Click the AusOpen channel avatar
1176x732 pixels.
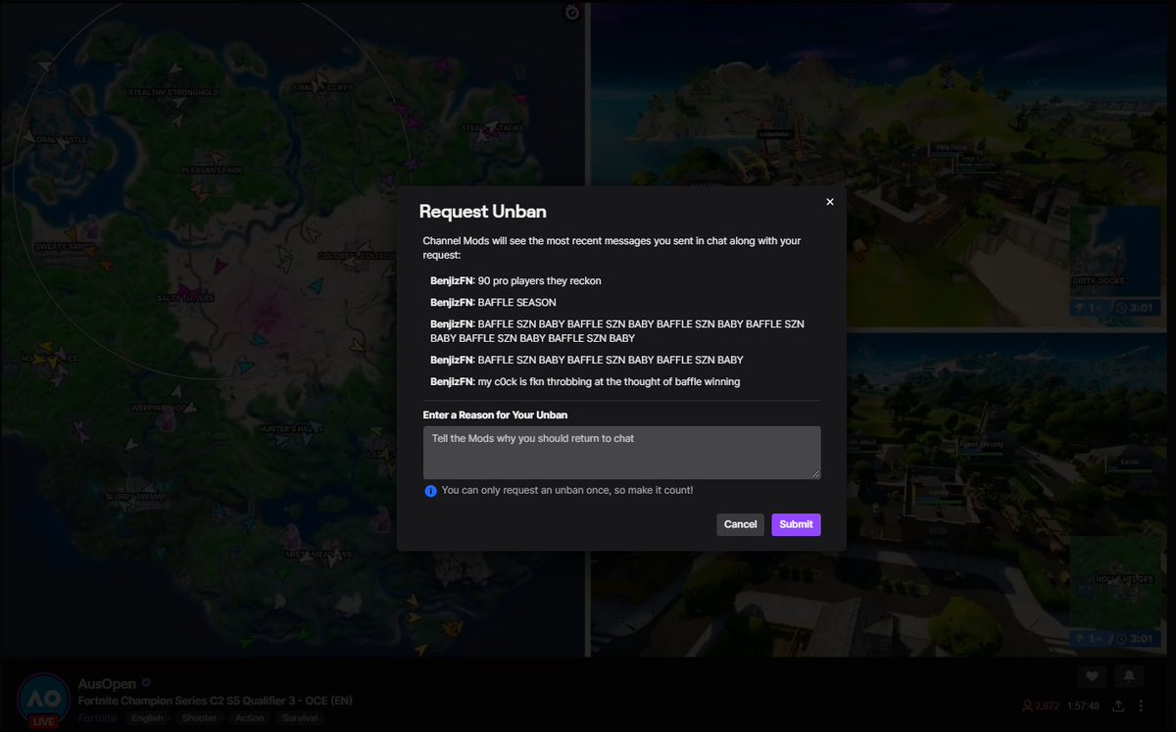tap(42, 698)
